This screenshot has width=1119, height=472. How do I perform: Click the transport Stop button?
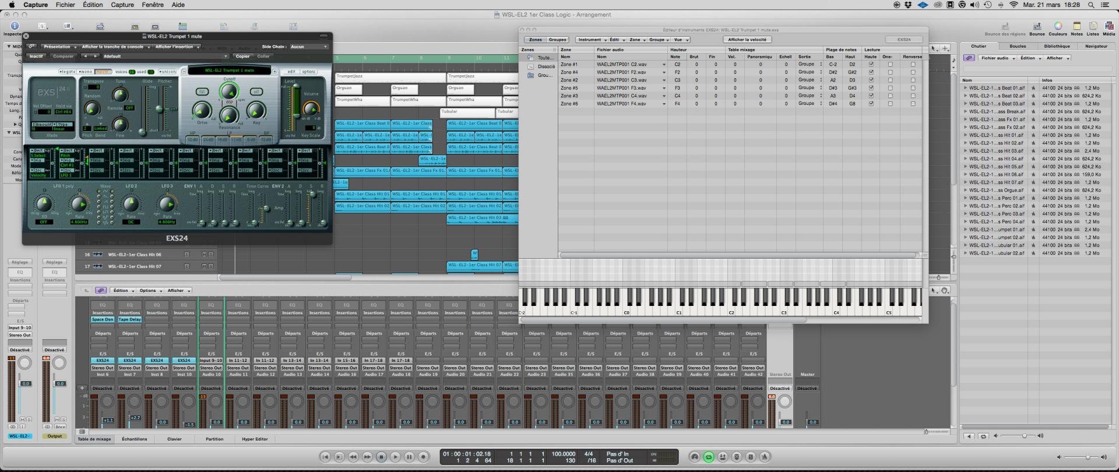click(381, 457)
